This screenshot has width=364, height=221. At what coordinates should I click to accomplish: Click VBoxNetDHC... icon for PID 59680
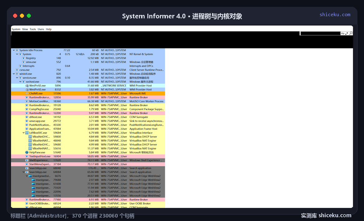click(30, 145)
